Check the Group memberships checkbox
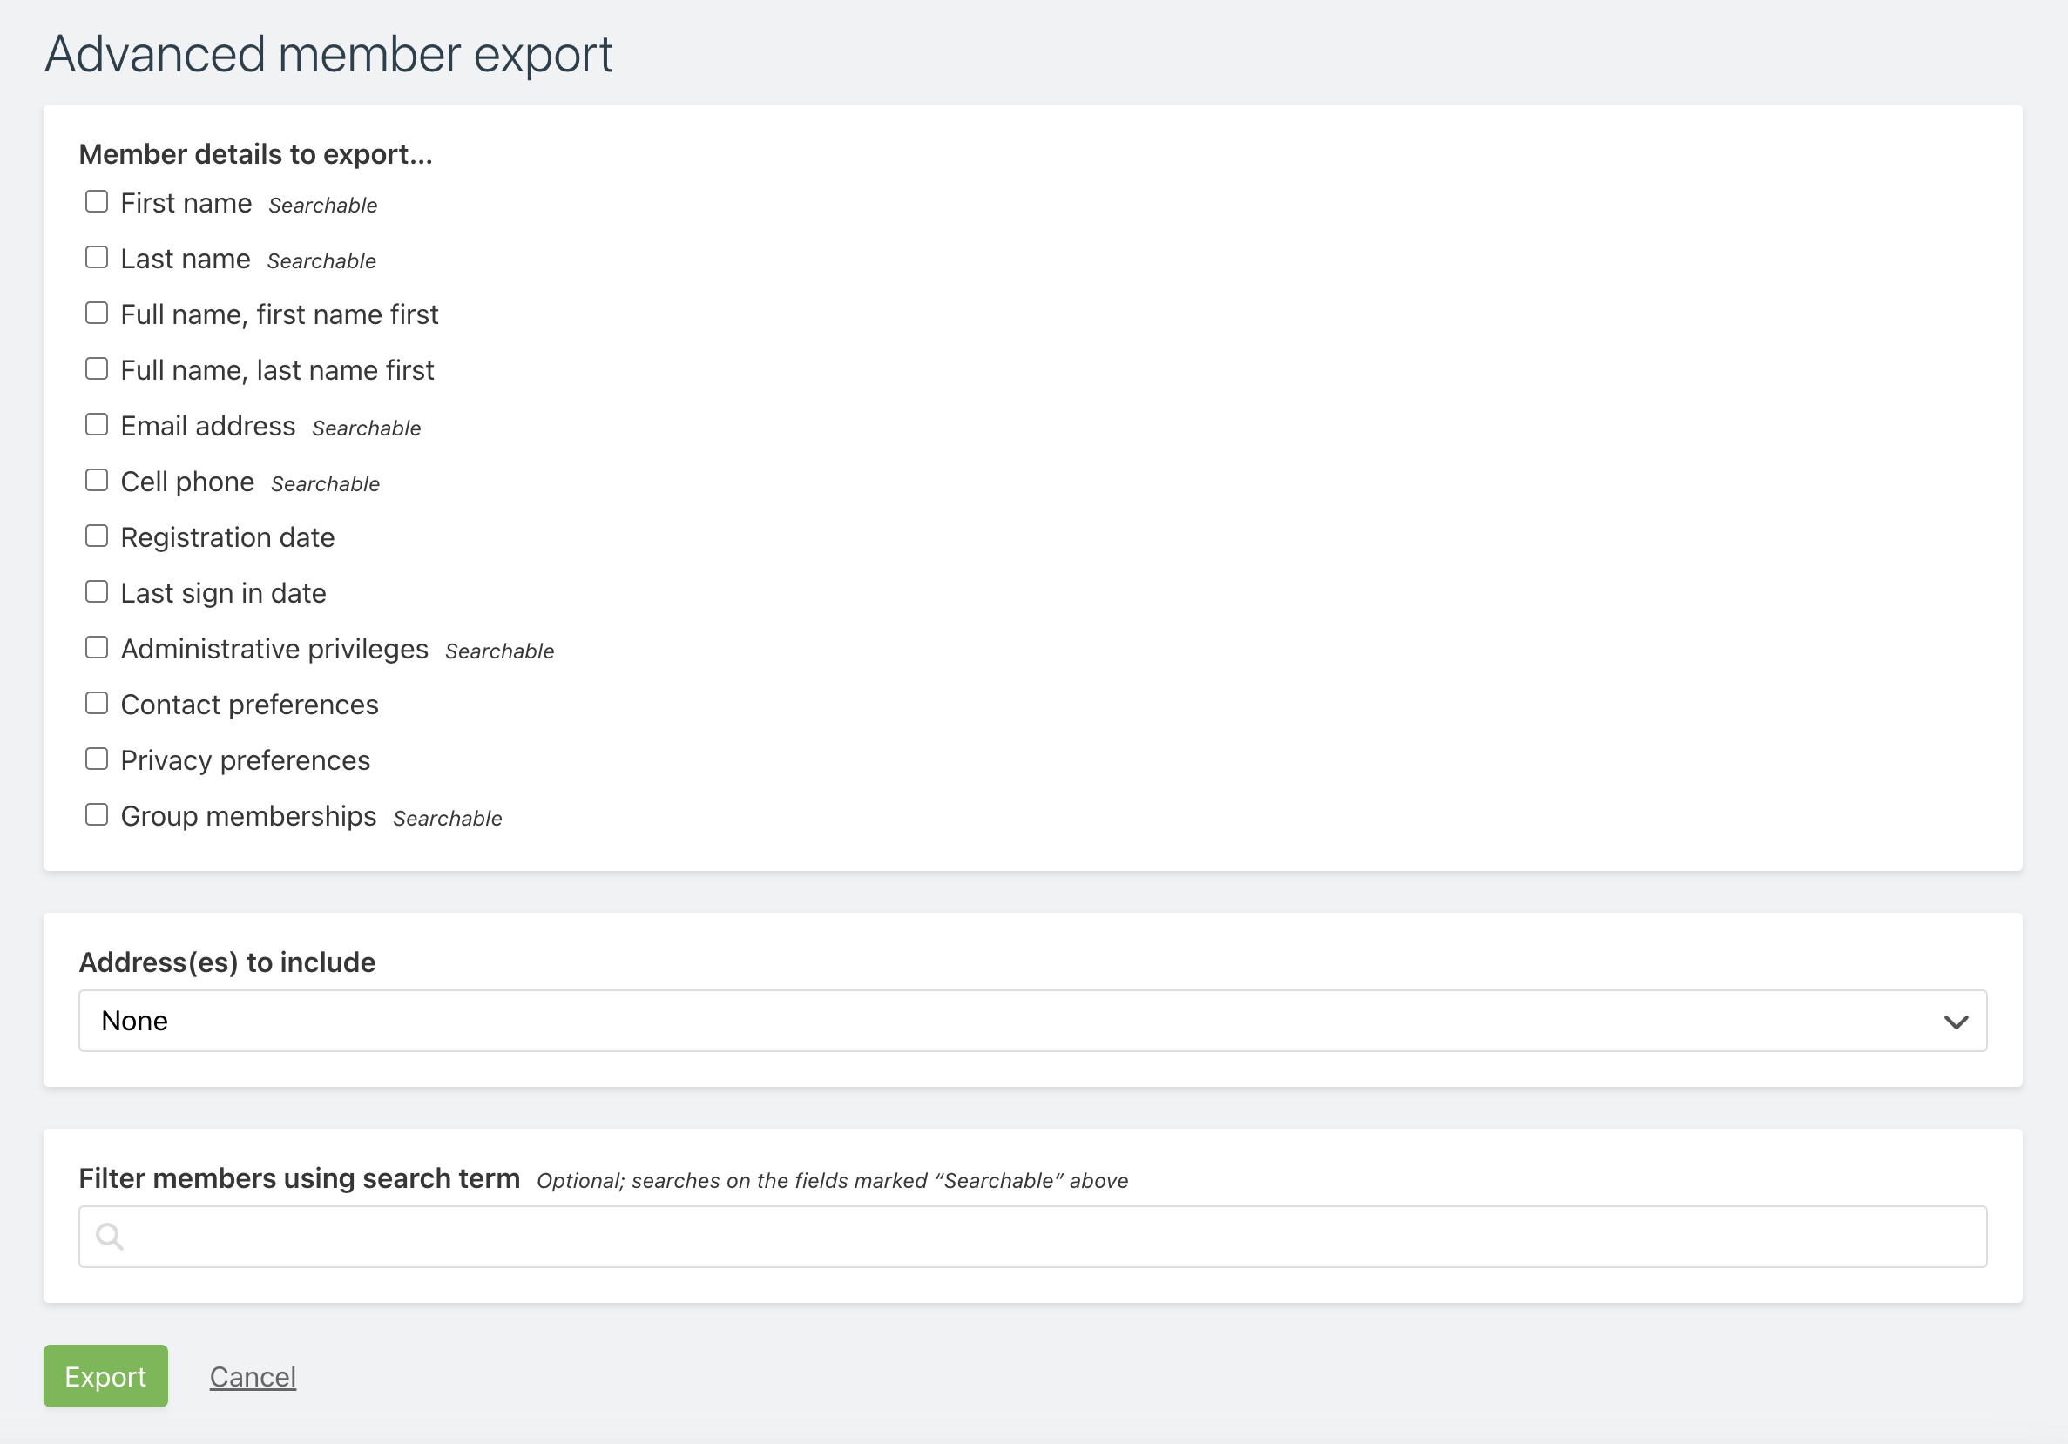This screenshot has width=2068, height=1444. click(97, 814)
